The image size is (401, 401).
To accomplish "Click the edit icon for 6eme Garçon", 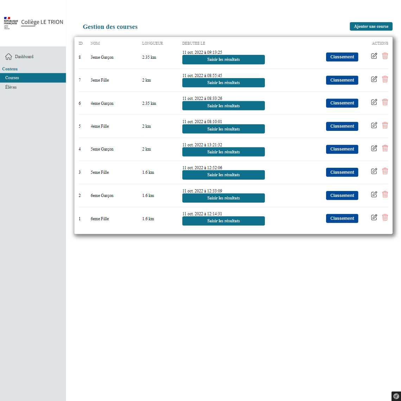I will tap(374, 194).
